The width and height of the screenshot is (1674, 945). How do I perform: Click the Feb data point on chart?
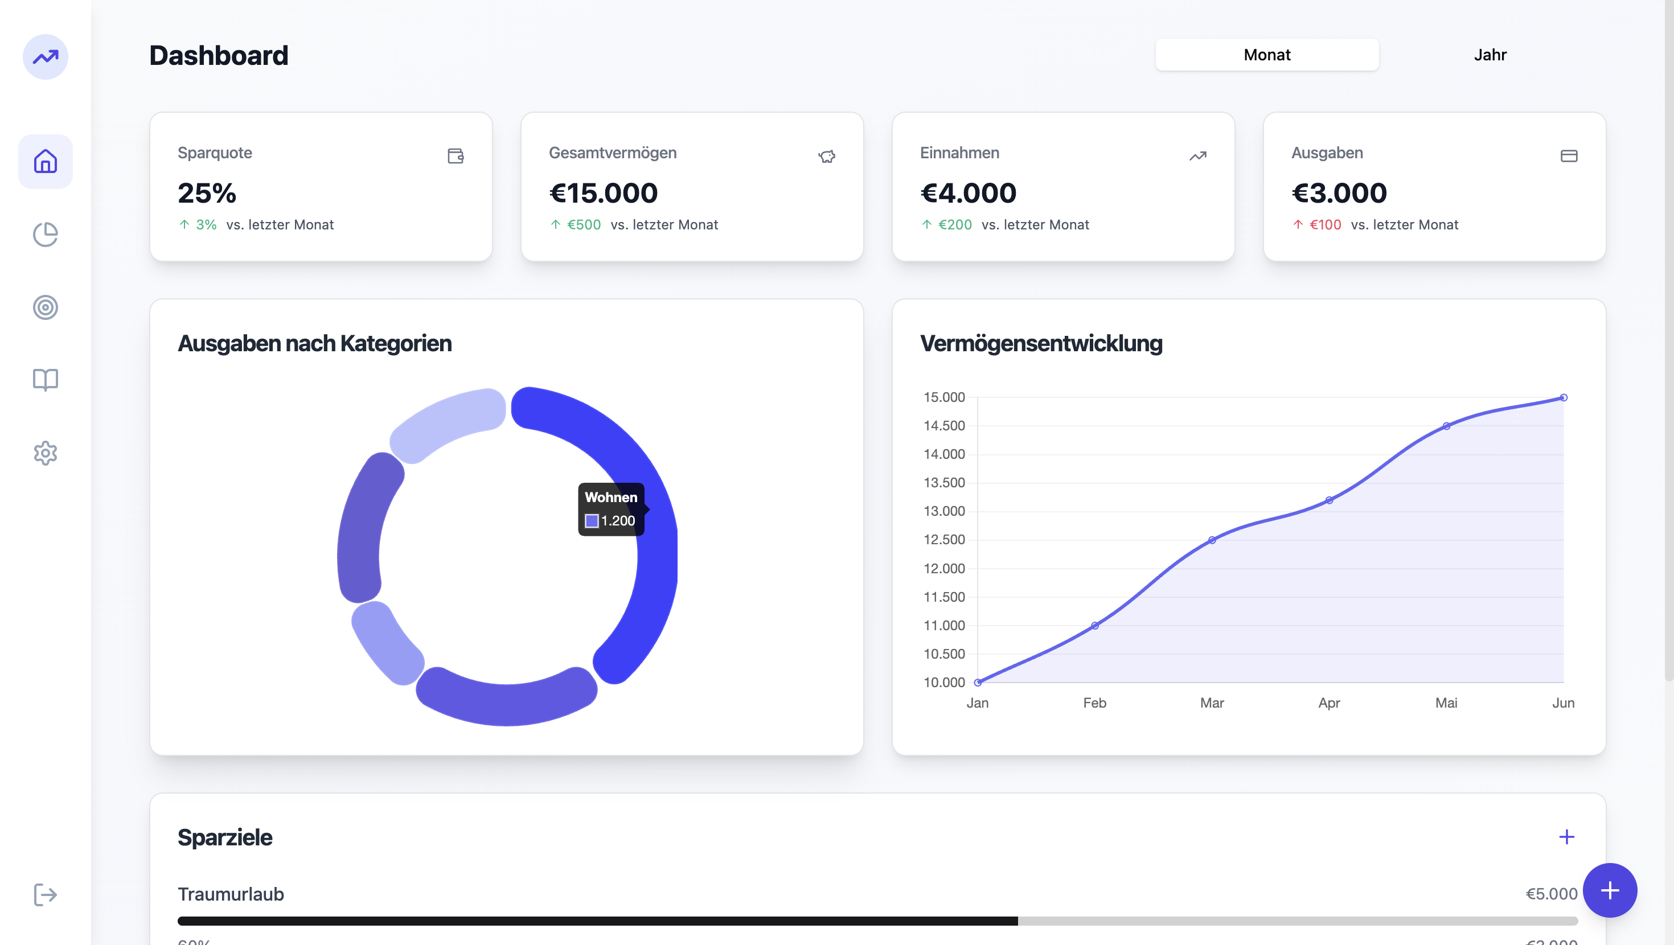click(x=1095, y=625)
